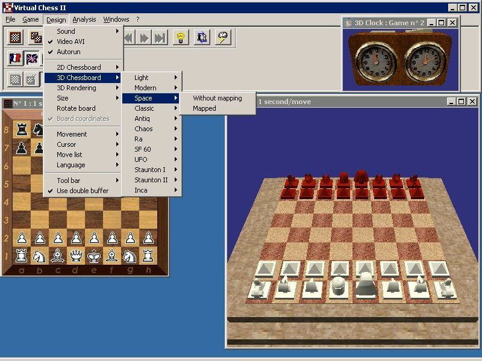Open the Move list submenu
482x361 pixels.
click(69, 155)
